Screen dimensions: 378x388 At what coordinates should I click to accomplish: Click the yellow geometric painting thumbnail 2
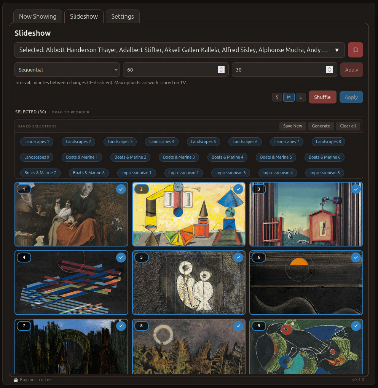[189, 214]
